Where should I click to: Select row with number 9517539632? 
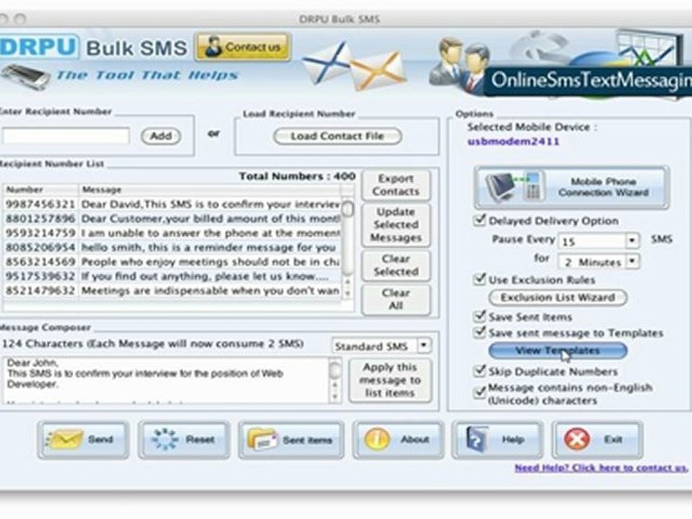(x=172, y=276)
